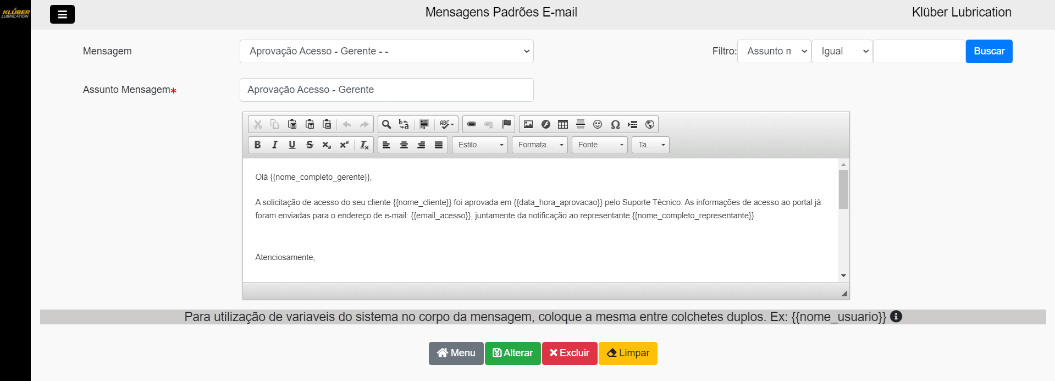Viewport: 1055px width, 381px height.
Task: Click the Find magnifier icon
Action: click(x=386, y=124)
